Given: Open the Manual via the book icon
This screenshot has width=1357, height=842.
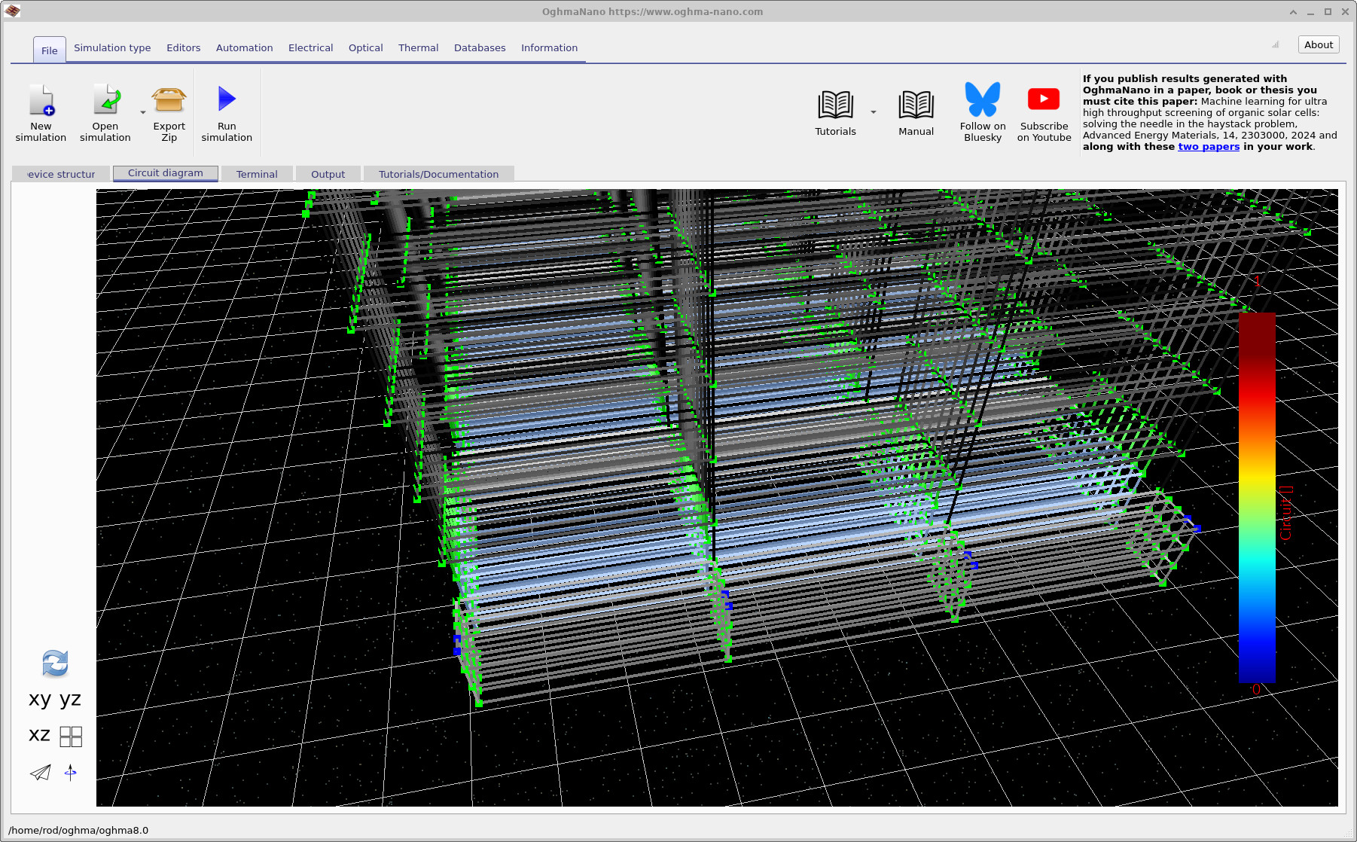Looking at the screenshot, I should [916, 105].
